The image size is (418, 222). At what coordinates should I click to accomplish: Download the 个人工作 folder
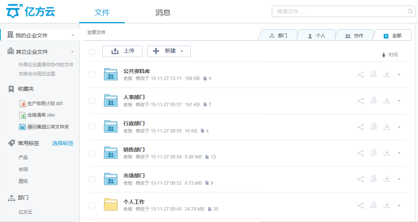387,205
